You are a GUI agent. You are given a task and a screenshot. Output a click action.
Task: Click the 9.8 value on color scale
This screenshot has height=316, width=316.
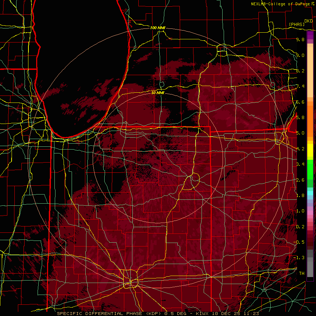pyautogui.click(x=300, y=40)
